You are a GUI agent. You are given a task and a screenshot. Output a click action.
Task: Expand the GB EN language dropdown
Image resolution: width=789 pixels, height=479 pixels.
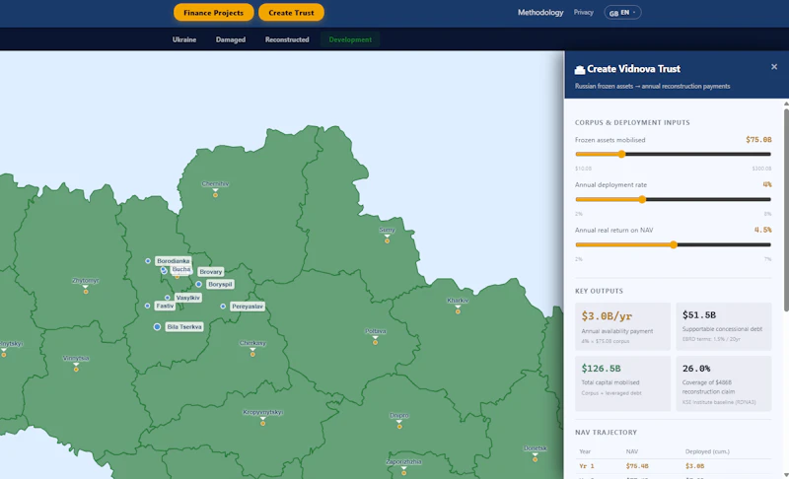(x=622, y=13)
